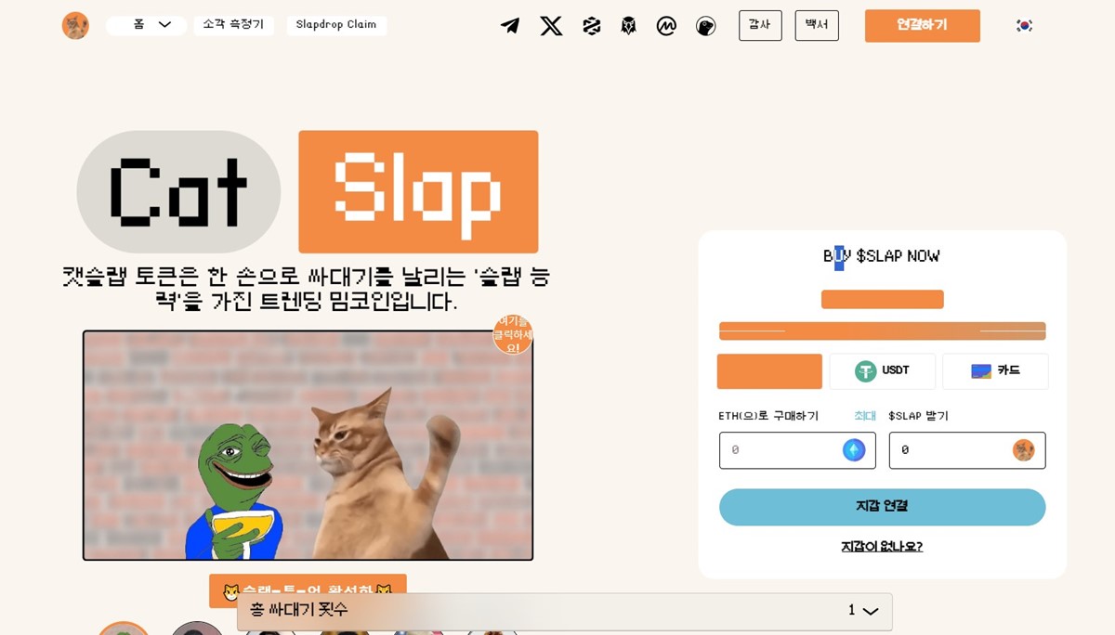The width and height of the screenshot is (1115, 635).
Task: Click the orange presale progress bar
Action: coord(882,330)
